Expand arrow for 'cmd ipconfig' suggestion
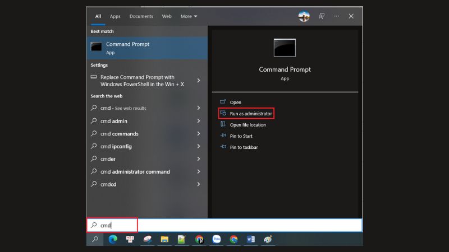The width and height of the screenshot is (449, 252). 199,146
